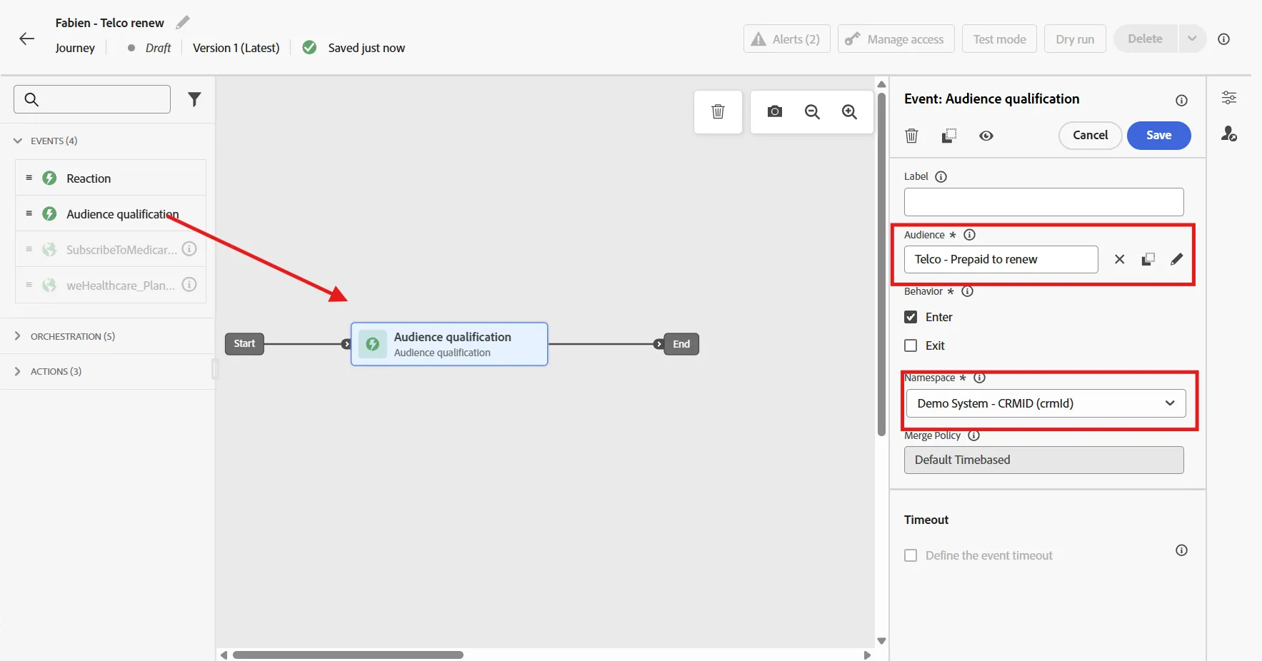Focus the palette search field
Viewport: 1262px width, 661px height.
pos(92,99)
